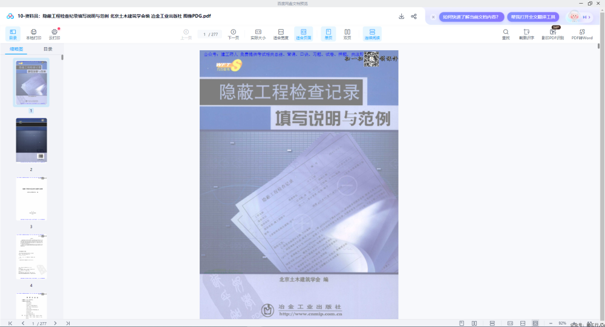Select page 4 thumbnail
This screenshot has width=605, height=327.
point(31,257)
